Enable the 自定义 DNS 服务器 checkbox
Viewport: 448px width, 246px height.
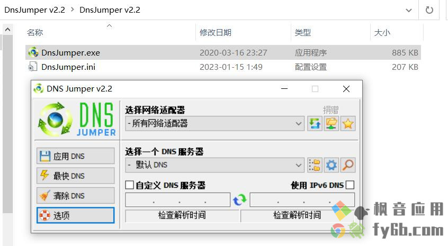[129, 185]
